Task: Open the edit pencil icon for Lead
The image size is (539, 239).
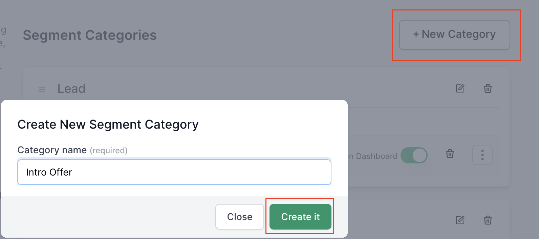Action: pos(460,88)
